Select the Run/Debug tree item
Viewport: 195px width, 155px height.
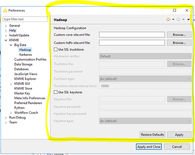pos(17,117)
